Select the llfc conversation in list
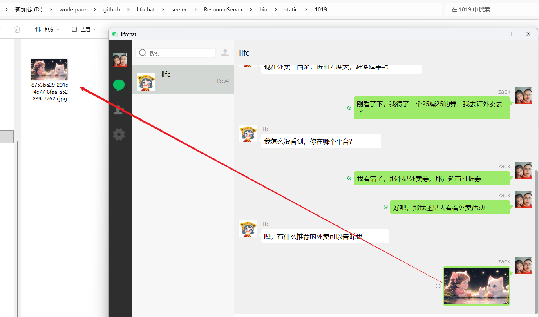The image size is (539, 317). 182,79
